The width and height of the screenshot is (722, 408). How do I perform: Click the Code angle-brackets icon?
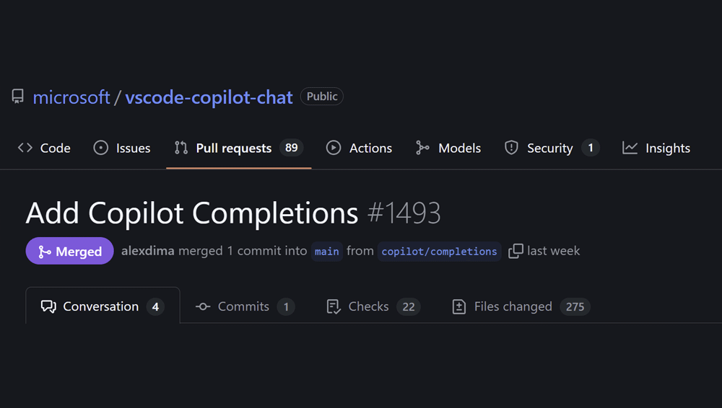(25, 148)
